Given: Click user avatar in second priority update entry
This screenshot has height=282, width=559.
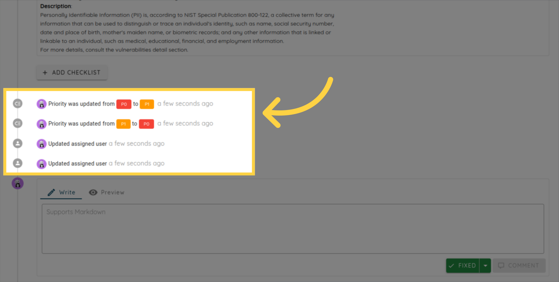Looking at the screenshot, I should [41, 124].
